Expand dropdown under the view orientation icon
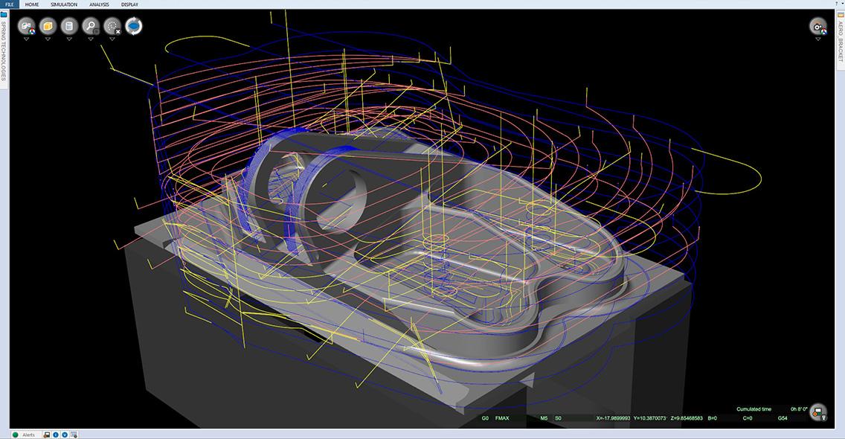This screenshot has width=845, height=439. point(27,39)
